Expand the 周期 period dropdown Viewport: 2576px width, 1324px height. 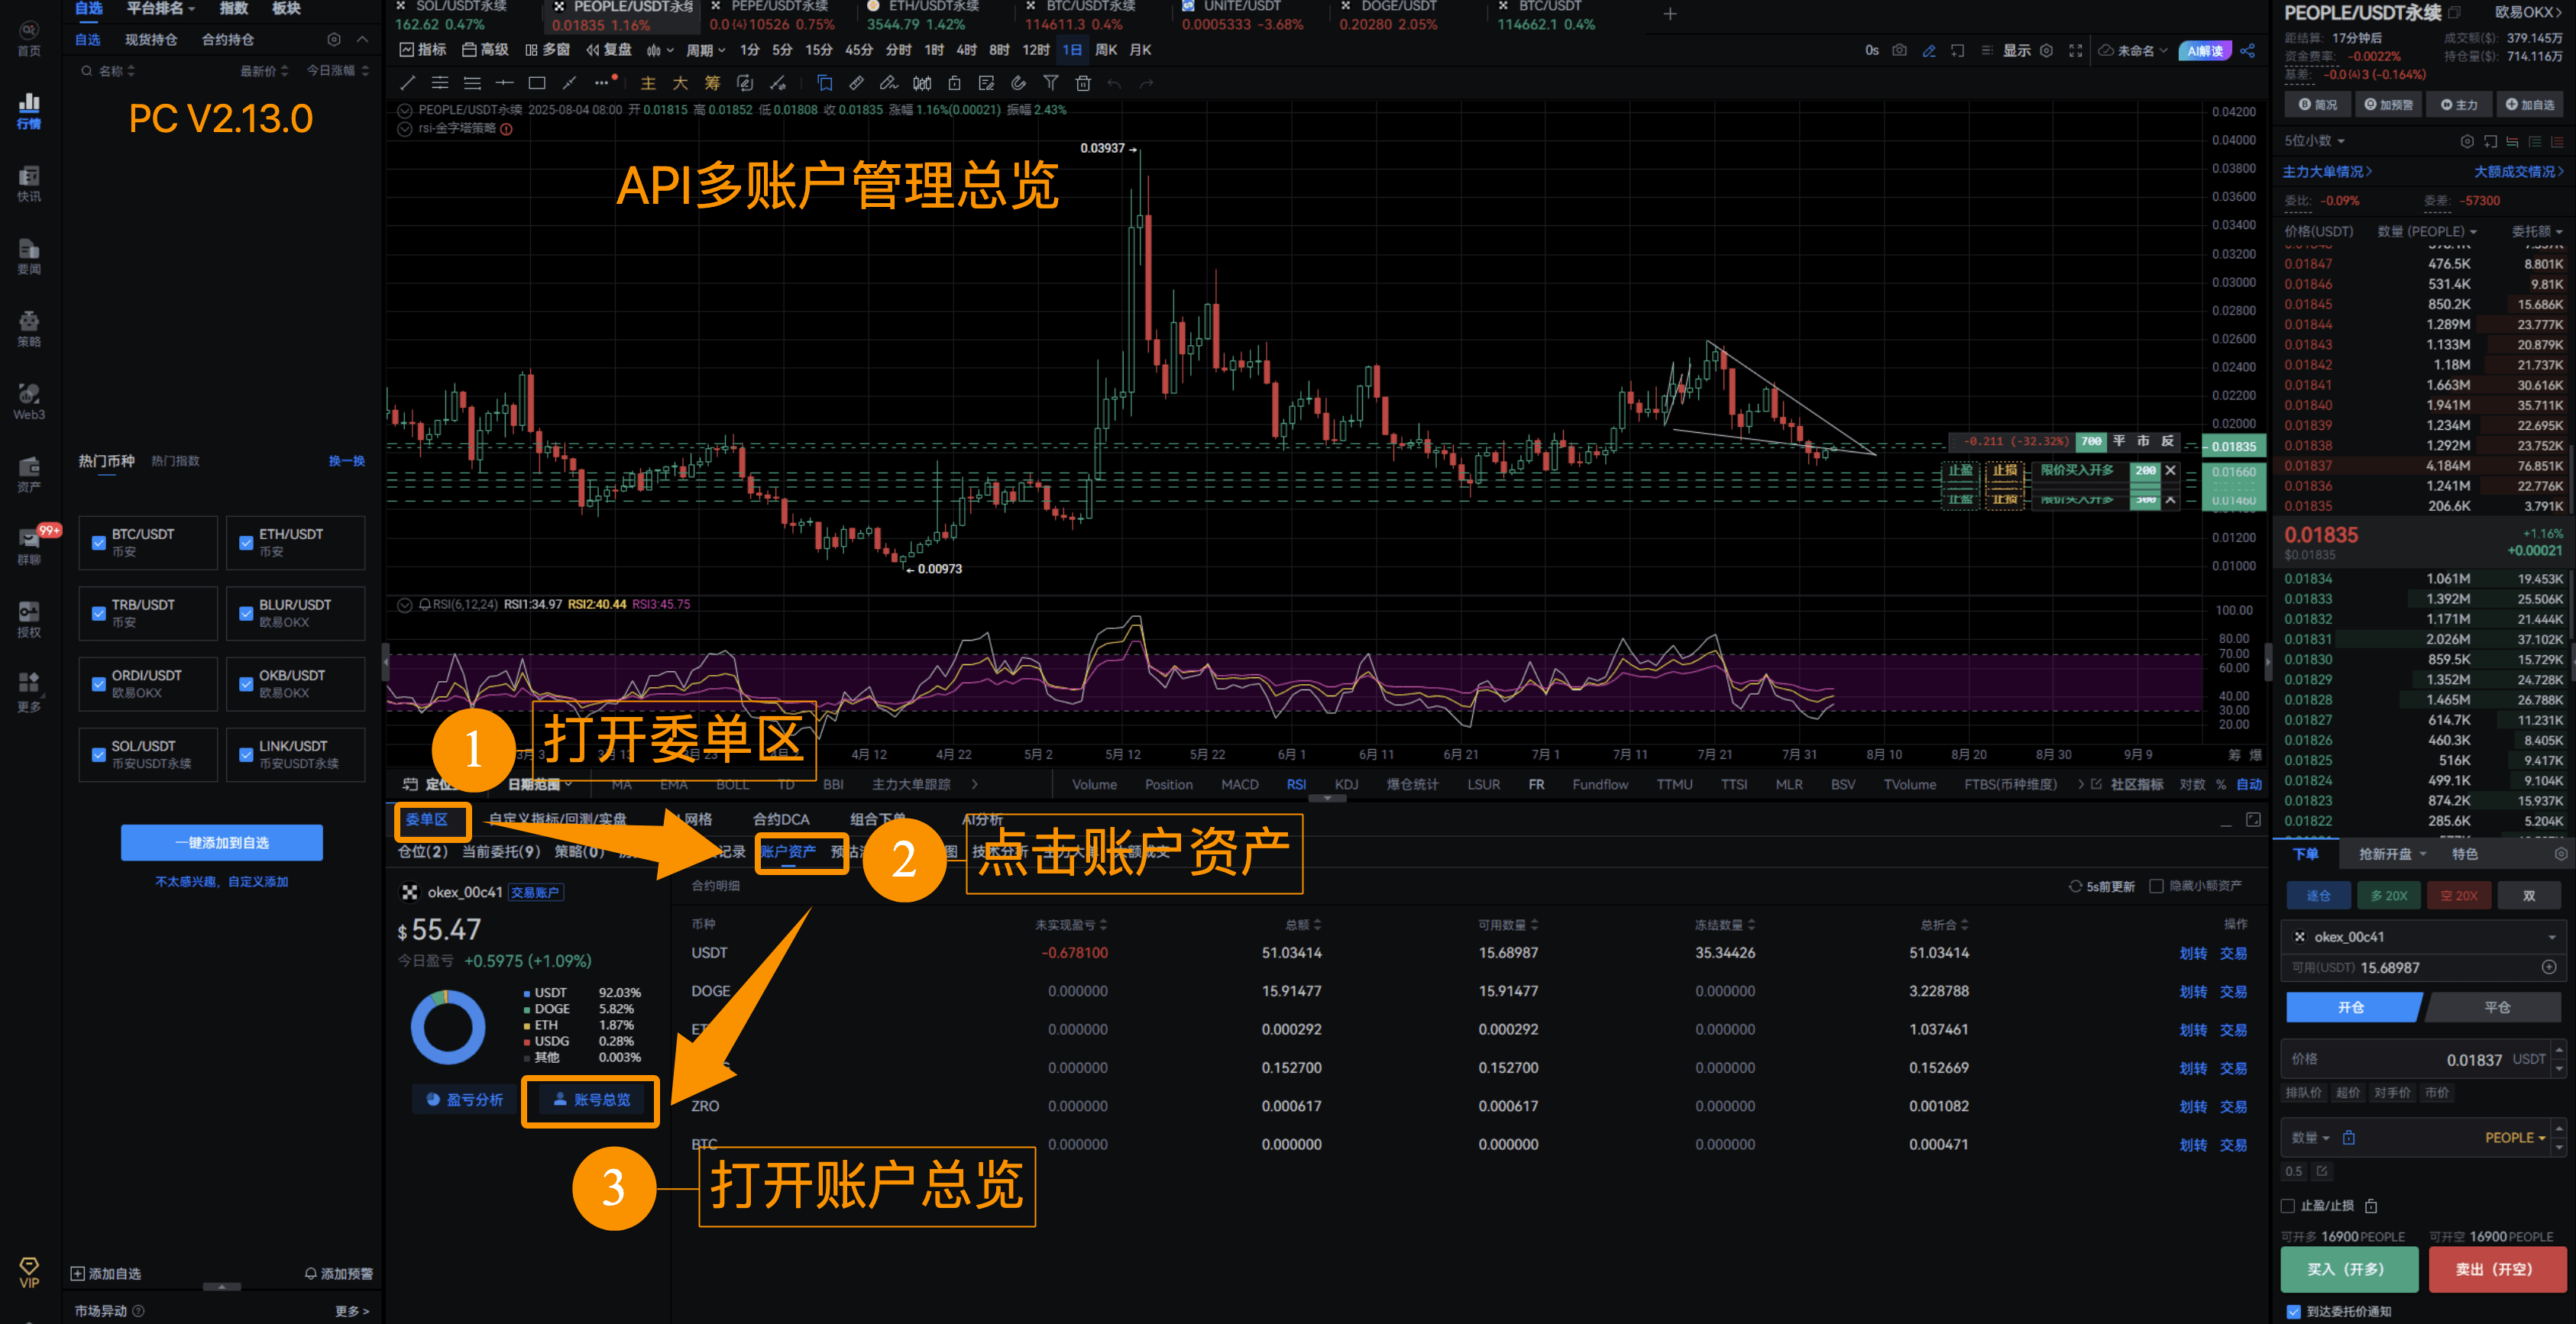(705, 50)
